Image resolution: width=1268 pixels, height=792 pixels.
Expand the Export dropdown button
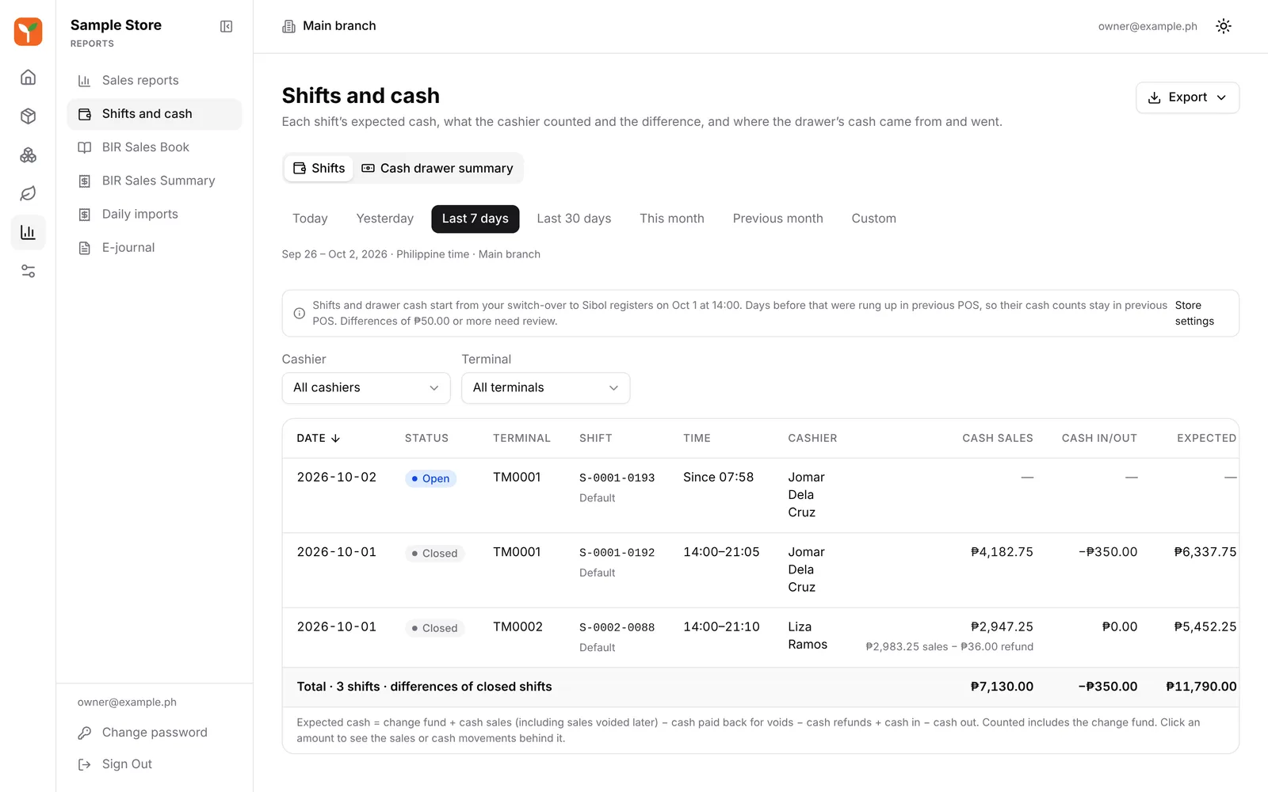point(1187,97)
